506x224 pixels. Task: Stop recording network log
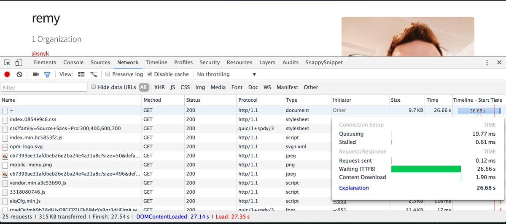click(7, 74)
